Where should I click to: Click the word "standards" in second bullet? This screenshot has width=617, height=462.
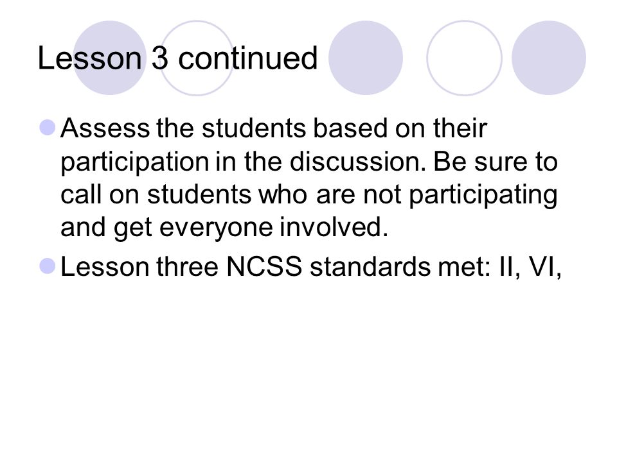click(x=371, y=266)
